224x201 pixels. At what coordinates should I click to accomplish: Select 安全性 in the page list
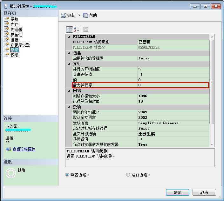(16, 35)
